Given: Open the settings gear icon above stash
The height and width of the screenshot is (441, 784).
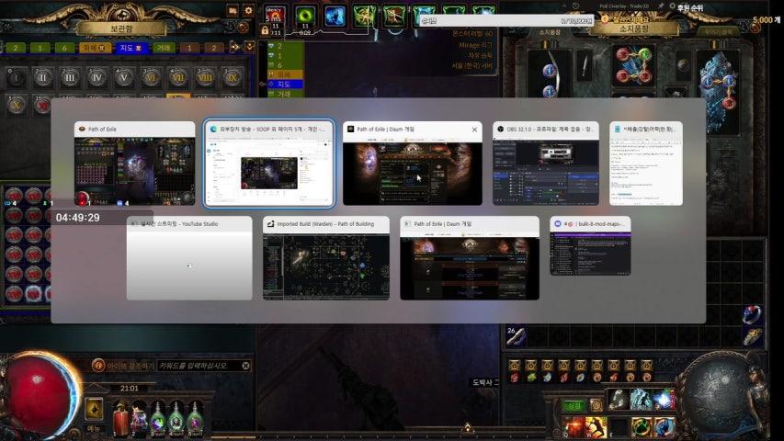Looking at the screenshot, I should click(248, 10).
